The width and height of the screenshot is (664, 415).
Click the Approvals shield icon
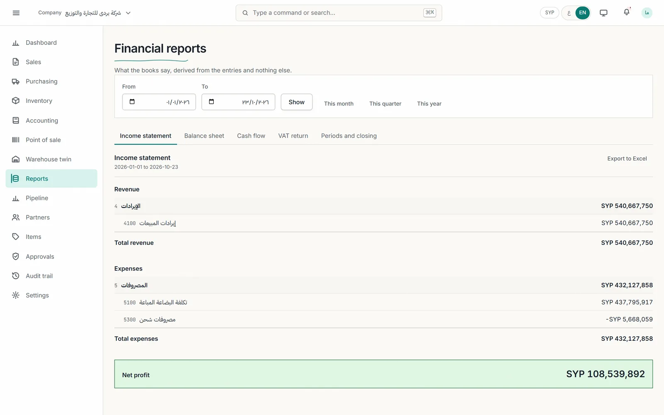pyautogui.click(x=16, y=256)
